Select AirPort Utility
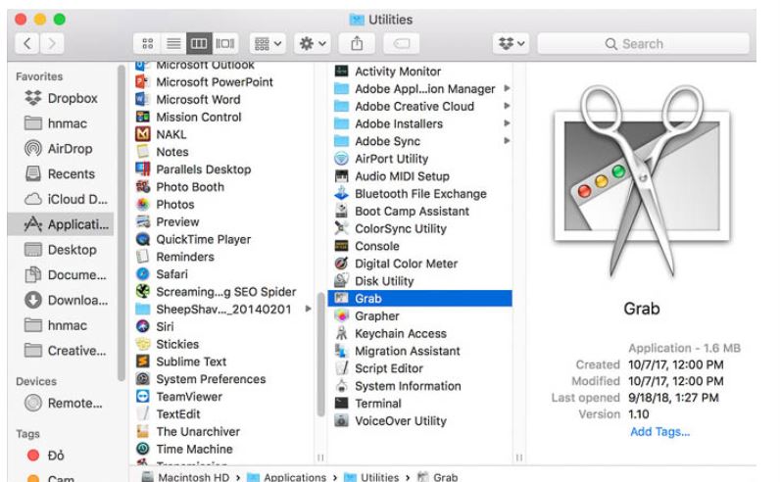This screenshot has height=482, width=780. [x=381, y=159]
